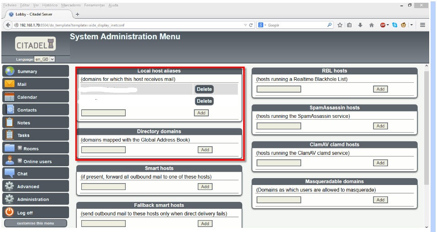Open the Language en_GB dropdown
The width and height of the screenshot is (437, 232).
[x=45, y=59]
